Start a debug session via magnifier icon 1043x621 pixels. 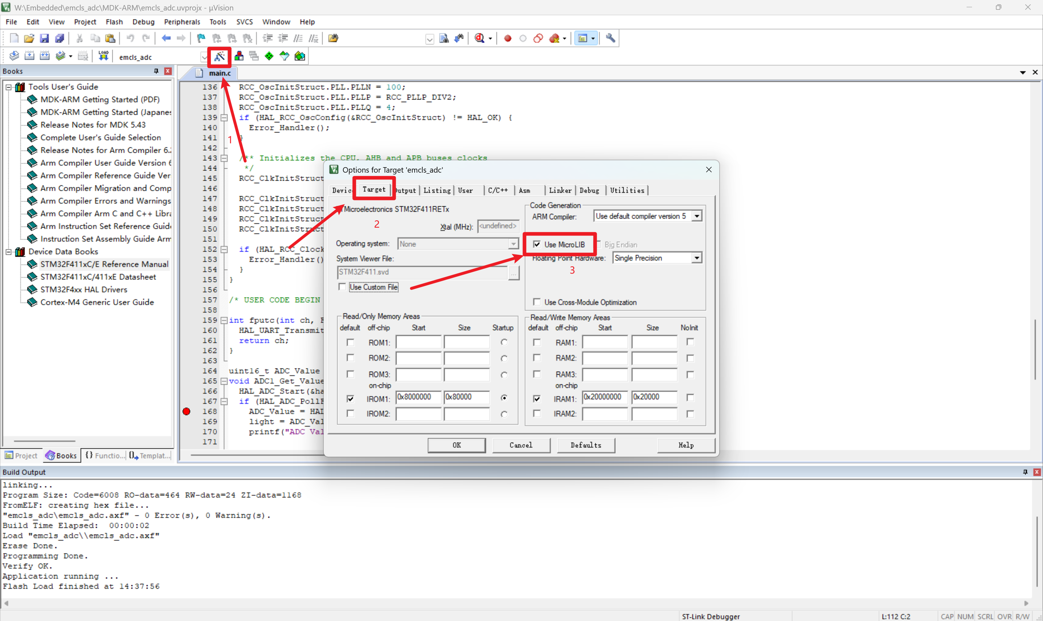click(479, 38)
